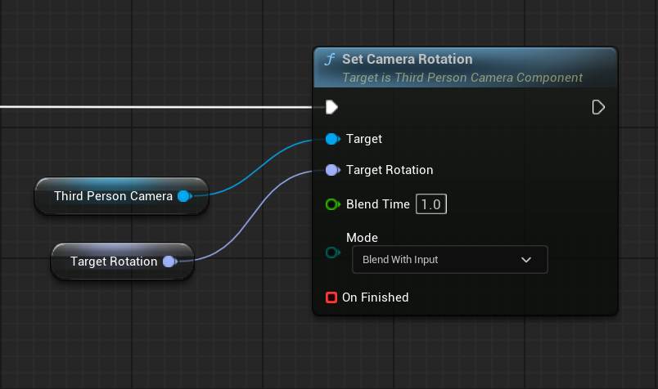Click the white input execution pin
The height and width of the screenshot is (389, 658).
(331, 107)
